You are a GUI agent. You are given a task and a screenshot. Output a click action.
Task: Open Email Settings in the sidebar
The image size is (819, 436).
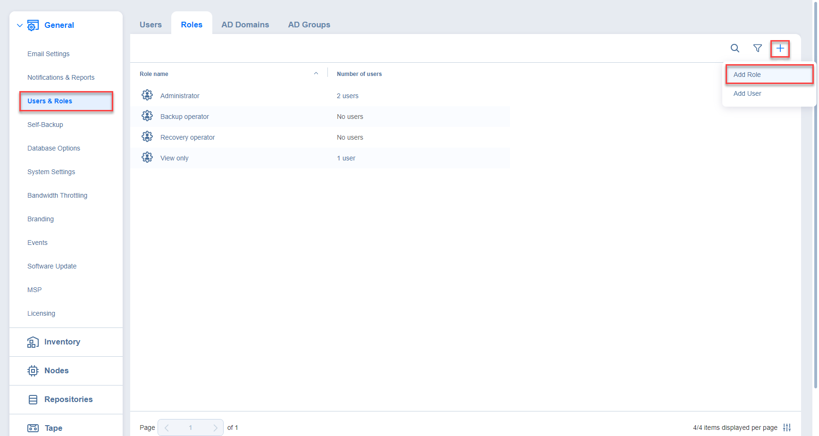(48, 54)
